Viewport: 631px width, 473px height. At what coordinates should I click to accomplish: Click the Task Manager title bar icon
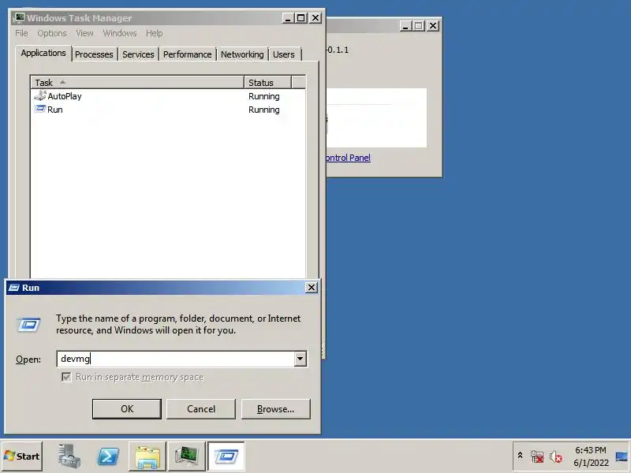coord(18,17)
